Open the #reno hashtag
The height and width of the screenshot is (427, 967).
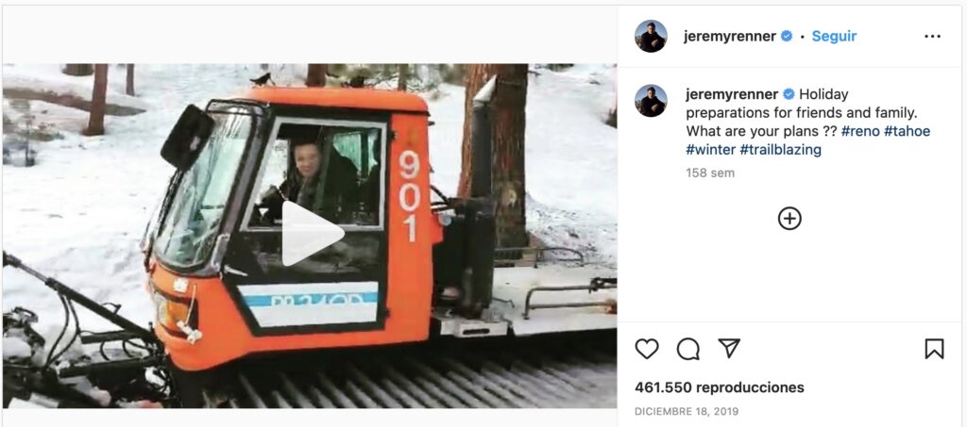860,131
